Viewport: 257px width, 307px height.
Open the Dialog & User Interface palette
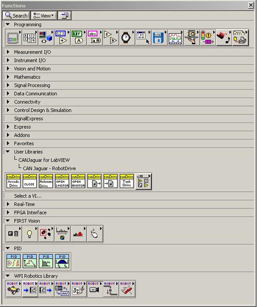point(143,38)
